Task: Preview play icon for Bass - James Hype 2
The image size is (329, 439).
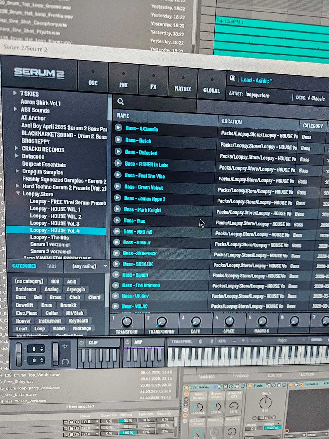Action: point(117,198)
